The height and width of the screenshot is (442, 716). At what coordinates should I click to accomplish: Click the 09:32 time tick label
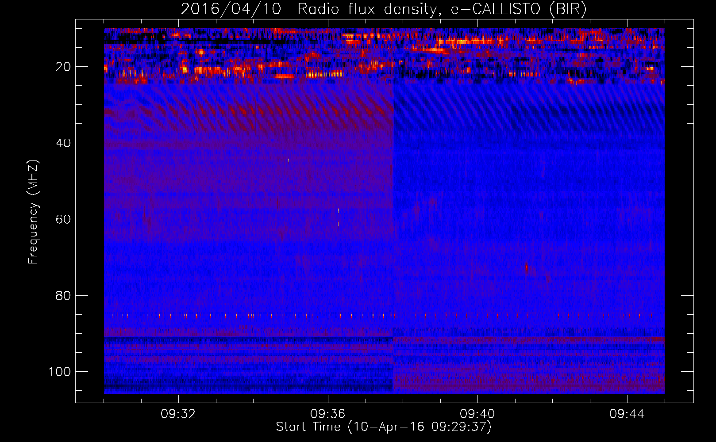[x=178, y=414]
